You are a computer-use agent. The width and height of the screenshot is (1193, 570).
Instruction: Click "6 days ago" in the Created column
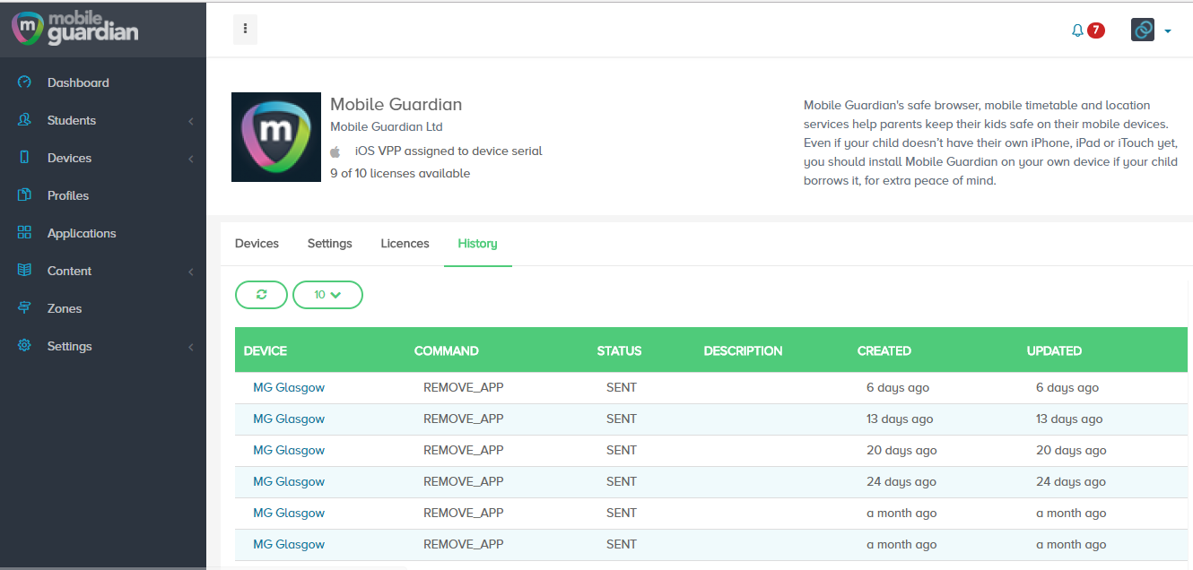[898, 388]
